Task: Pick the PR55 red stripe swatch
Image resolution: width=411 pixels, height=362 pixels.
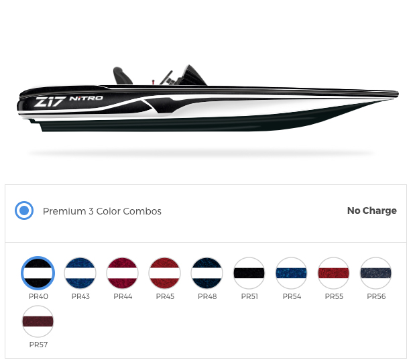Action: pos(333,273)
